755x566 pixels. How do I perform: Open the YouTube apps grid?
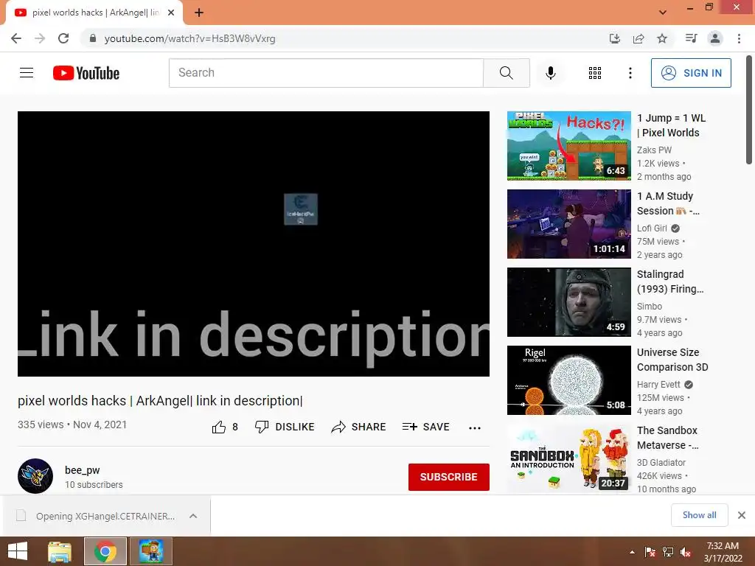point(595,73)
